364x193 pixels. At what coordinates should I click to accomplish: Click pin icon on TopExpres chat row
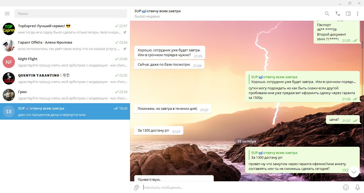click(125, 32)
